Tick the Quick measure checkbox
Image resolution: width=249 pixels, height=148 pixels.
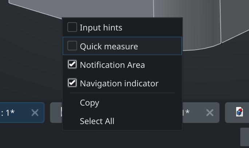click(72, 46)
